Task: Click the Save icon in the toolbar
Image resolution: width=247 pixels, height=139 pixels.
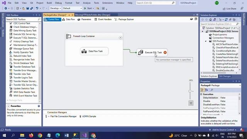Action: pos(27,8)
